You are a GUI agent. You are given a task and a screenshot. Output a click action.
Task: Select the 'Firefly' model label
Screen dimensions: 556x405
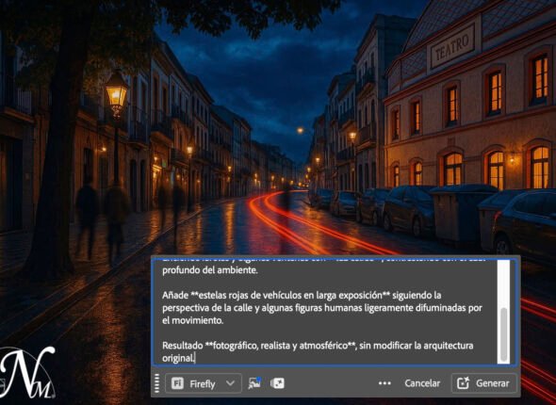click(203, 383)
